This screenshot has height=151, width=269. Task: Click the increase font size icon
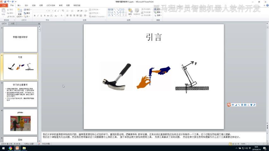tap(55, 11)
